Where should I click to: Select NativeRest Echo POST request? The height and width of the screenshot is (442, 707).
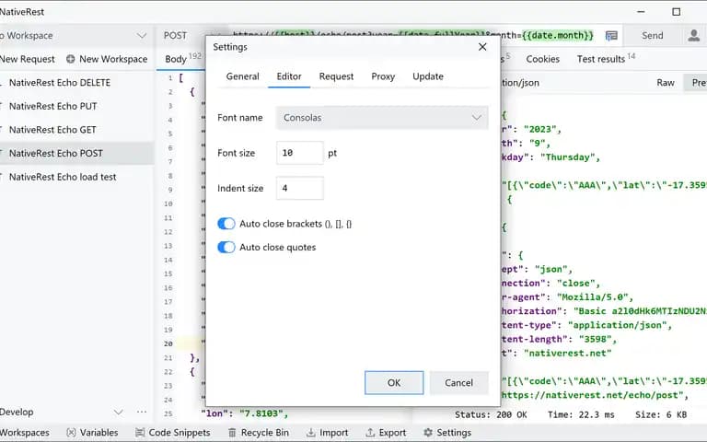coord(56,154)
